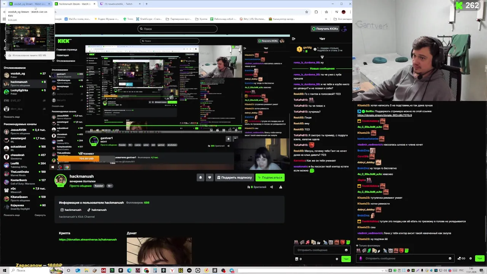Image resolution: width=487 pixels, height=274 pixels.
Task: Report stream with warning triangle icon
Action: pos(280,187)
